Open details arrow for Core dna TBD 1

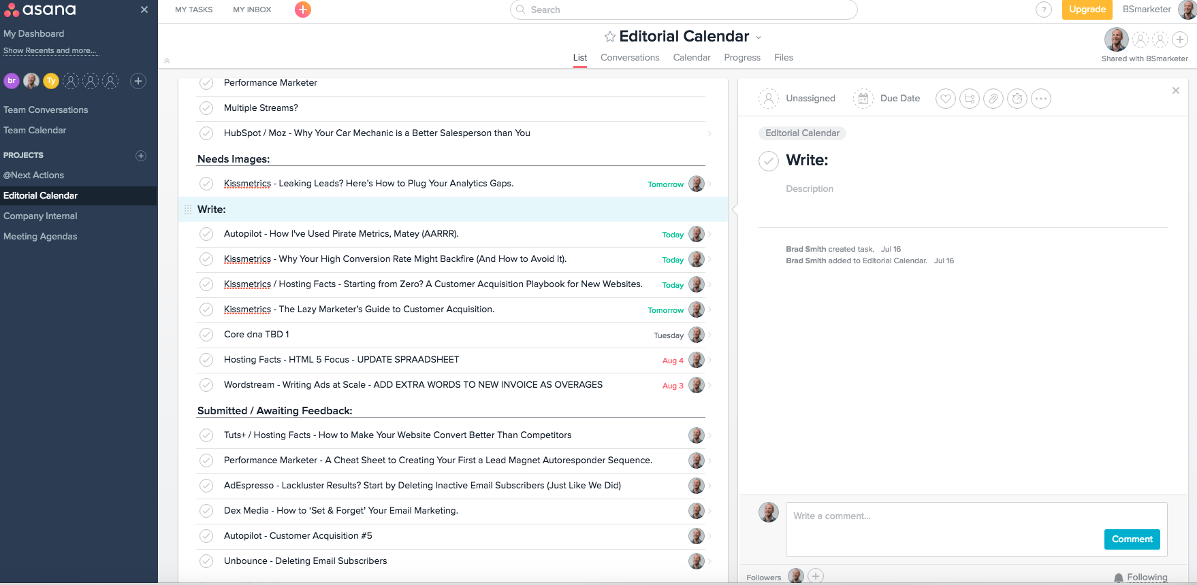coord(709,335)
